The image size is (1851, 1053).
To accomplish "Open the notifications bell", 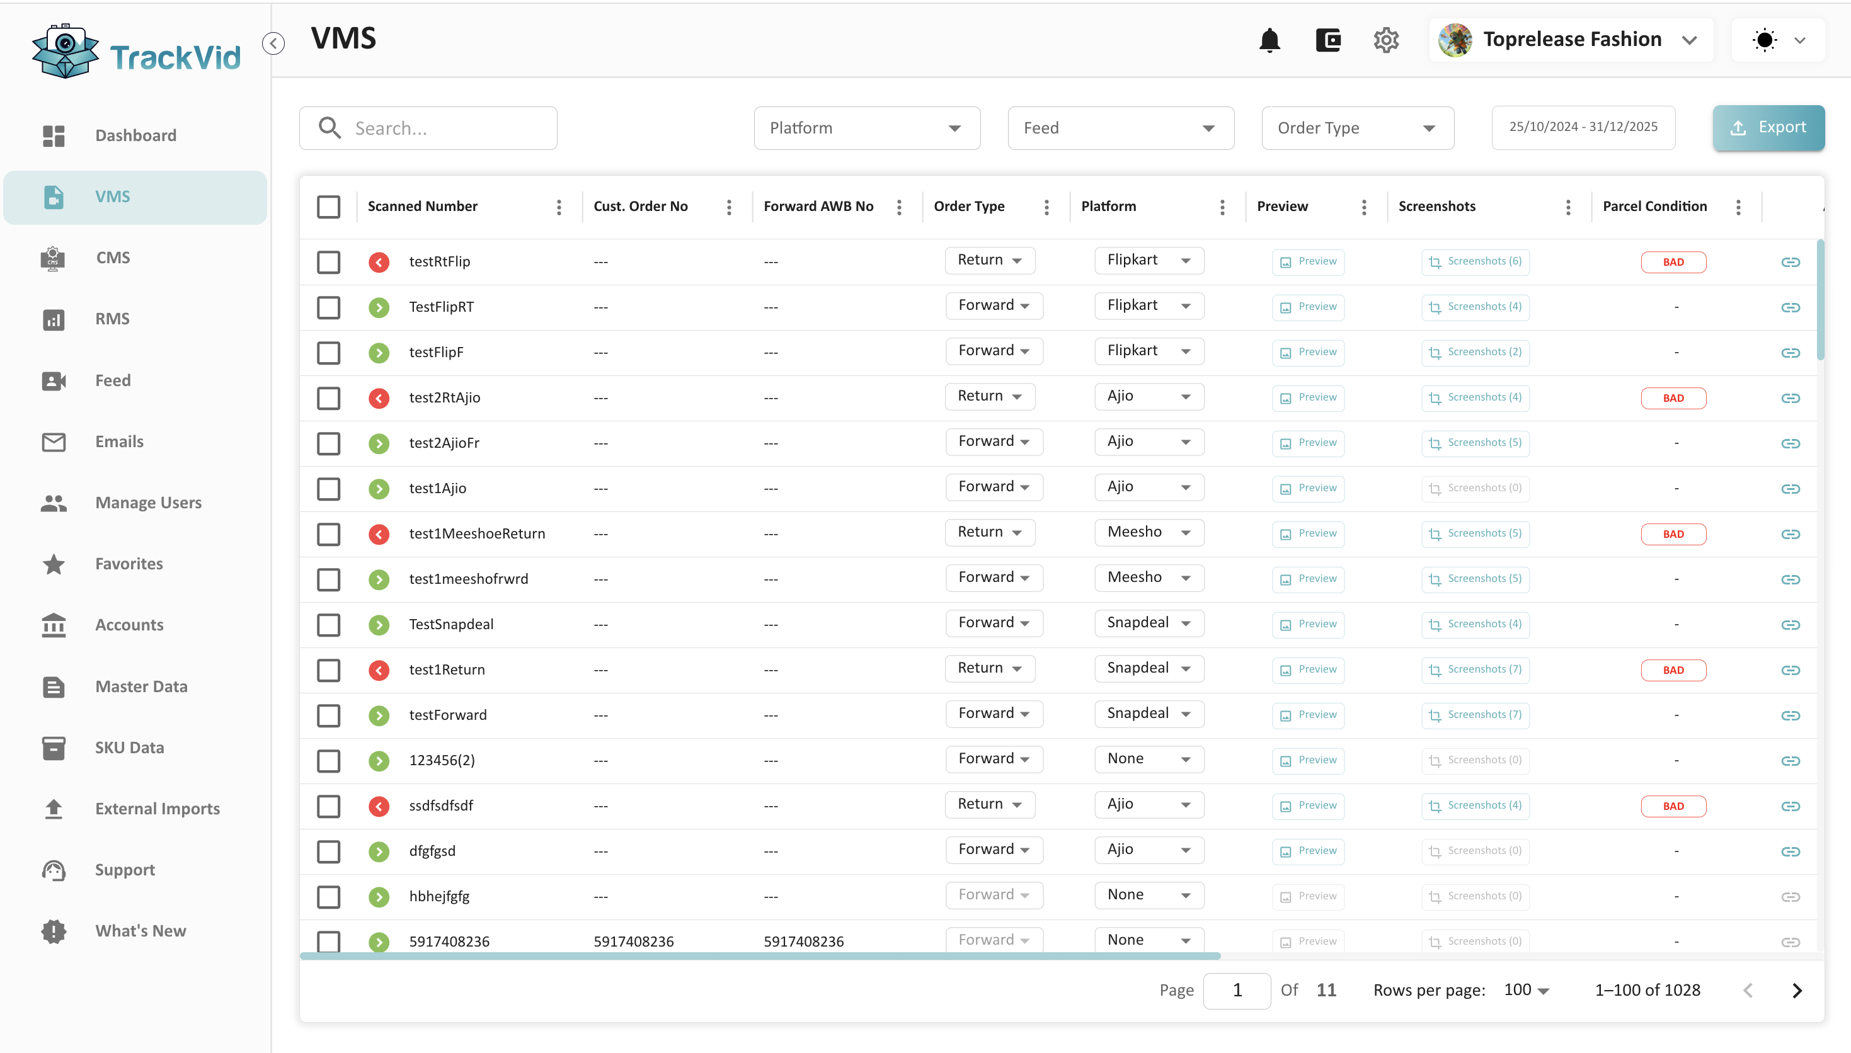I will click(1269, 40).
